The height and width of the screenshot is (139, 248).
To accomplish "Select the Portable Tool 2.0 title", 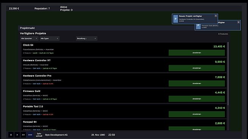I will (33, 107).
